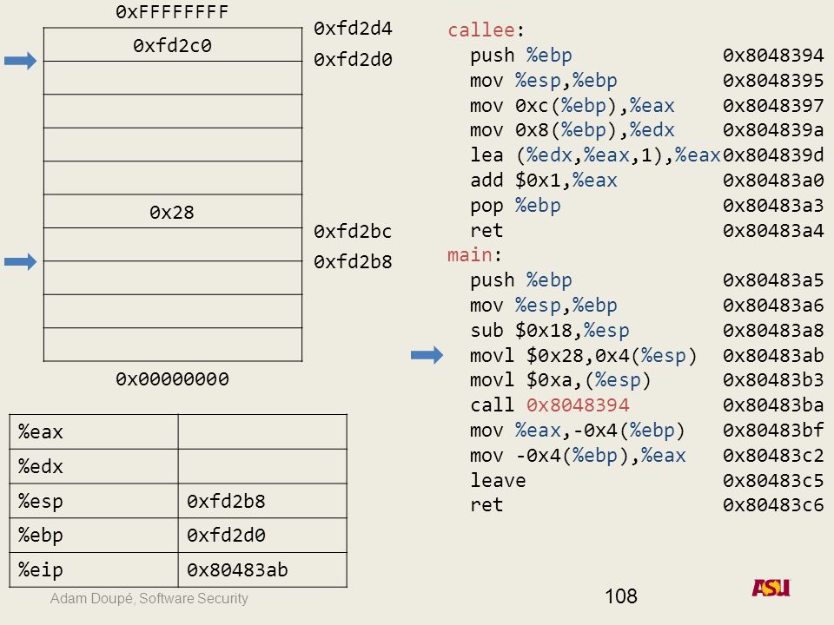Select the mov %eax,-0x4(%ebp) instruction
Screen dimensions: 834x625
pos(578,430)
